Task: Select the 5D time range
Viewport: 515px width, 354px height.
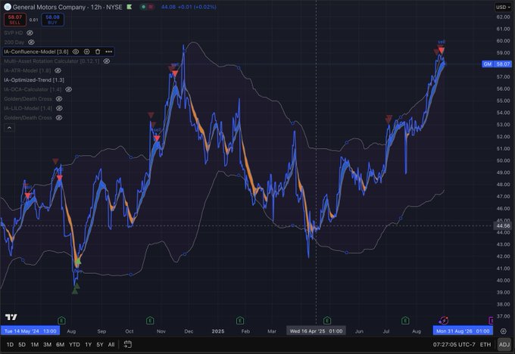Action: point(22,344)
